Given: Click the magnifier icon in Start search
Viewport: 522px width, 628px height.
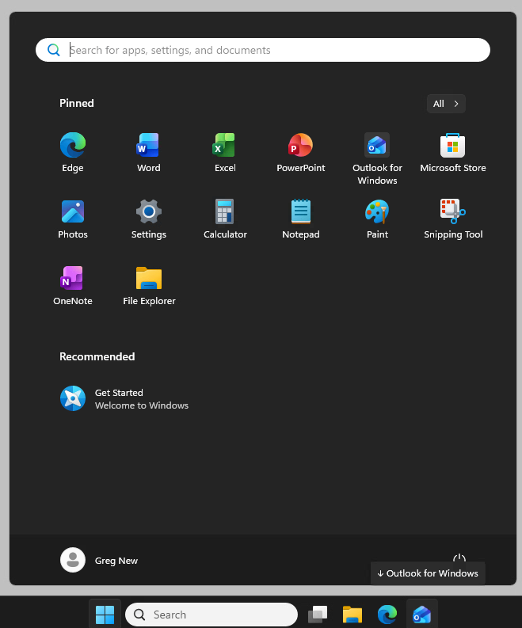Looking at the screenshot, I should (x=54, y=50).
